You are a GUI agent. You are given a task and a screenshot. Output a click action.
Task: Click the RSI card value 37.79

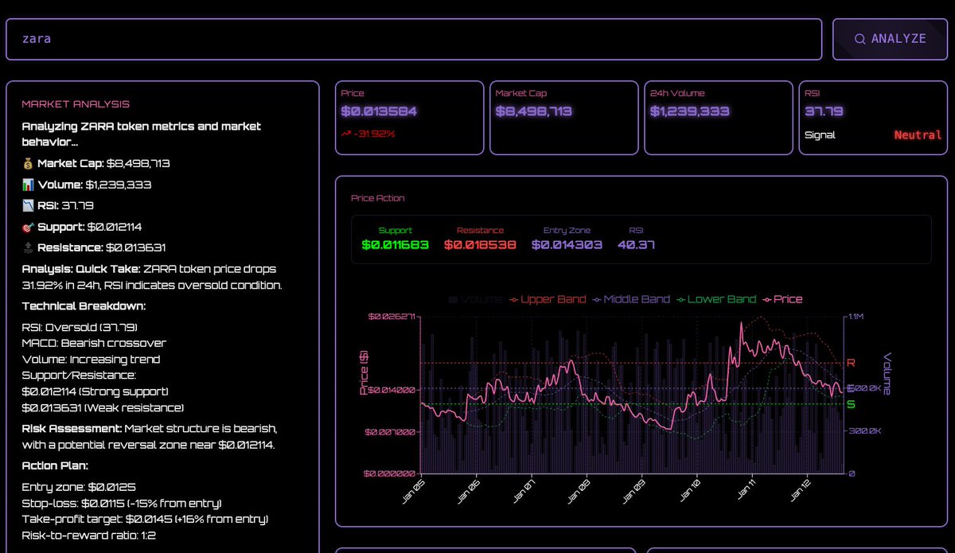(x=824, y=111)
